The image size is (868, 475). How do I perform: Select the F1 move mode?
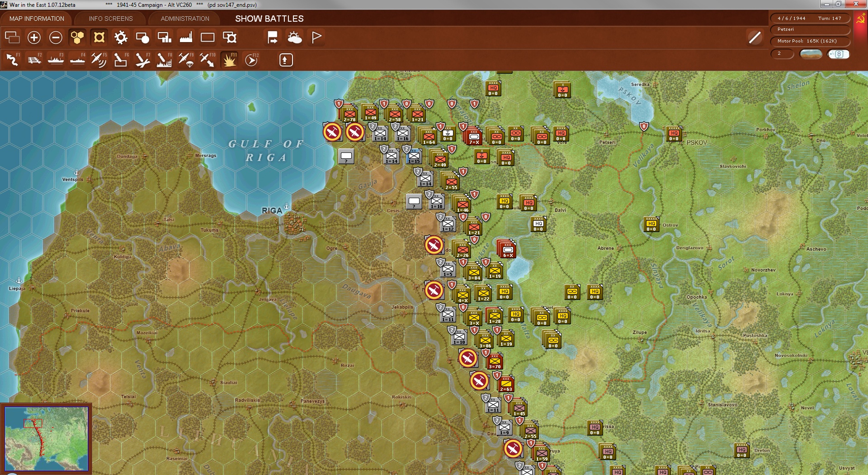click(12, 60)
